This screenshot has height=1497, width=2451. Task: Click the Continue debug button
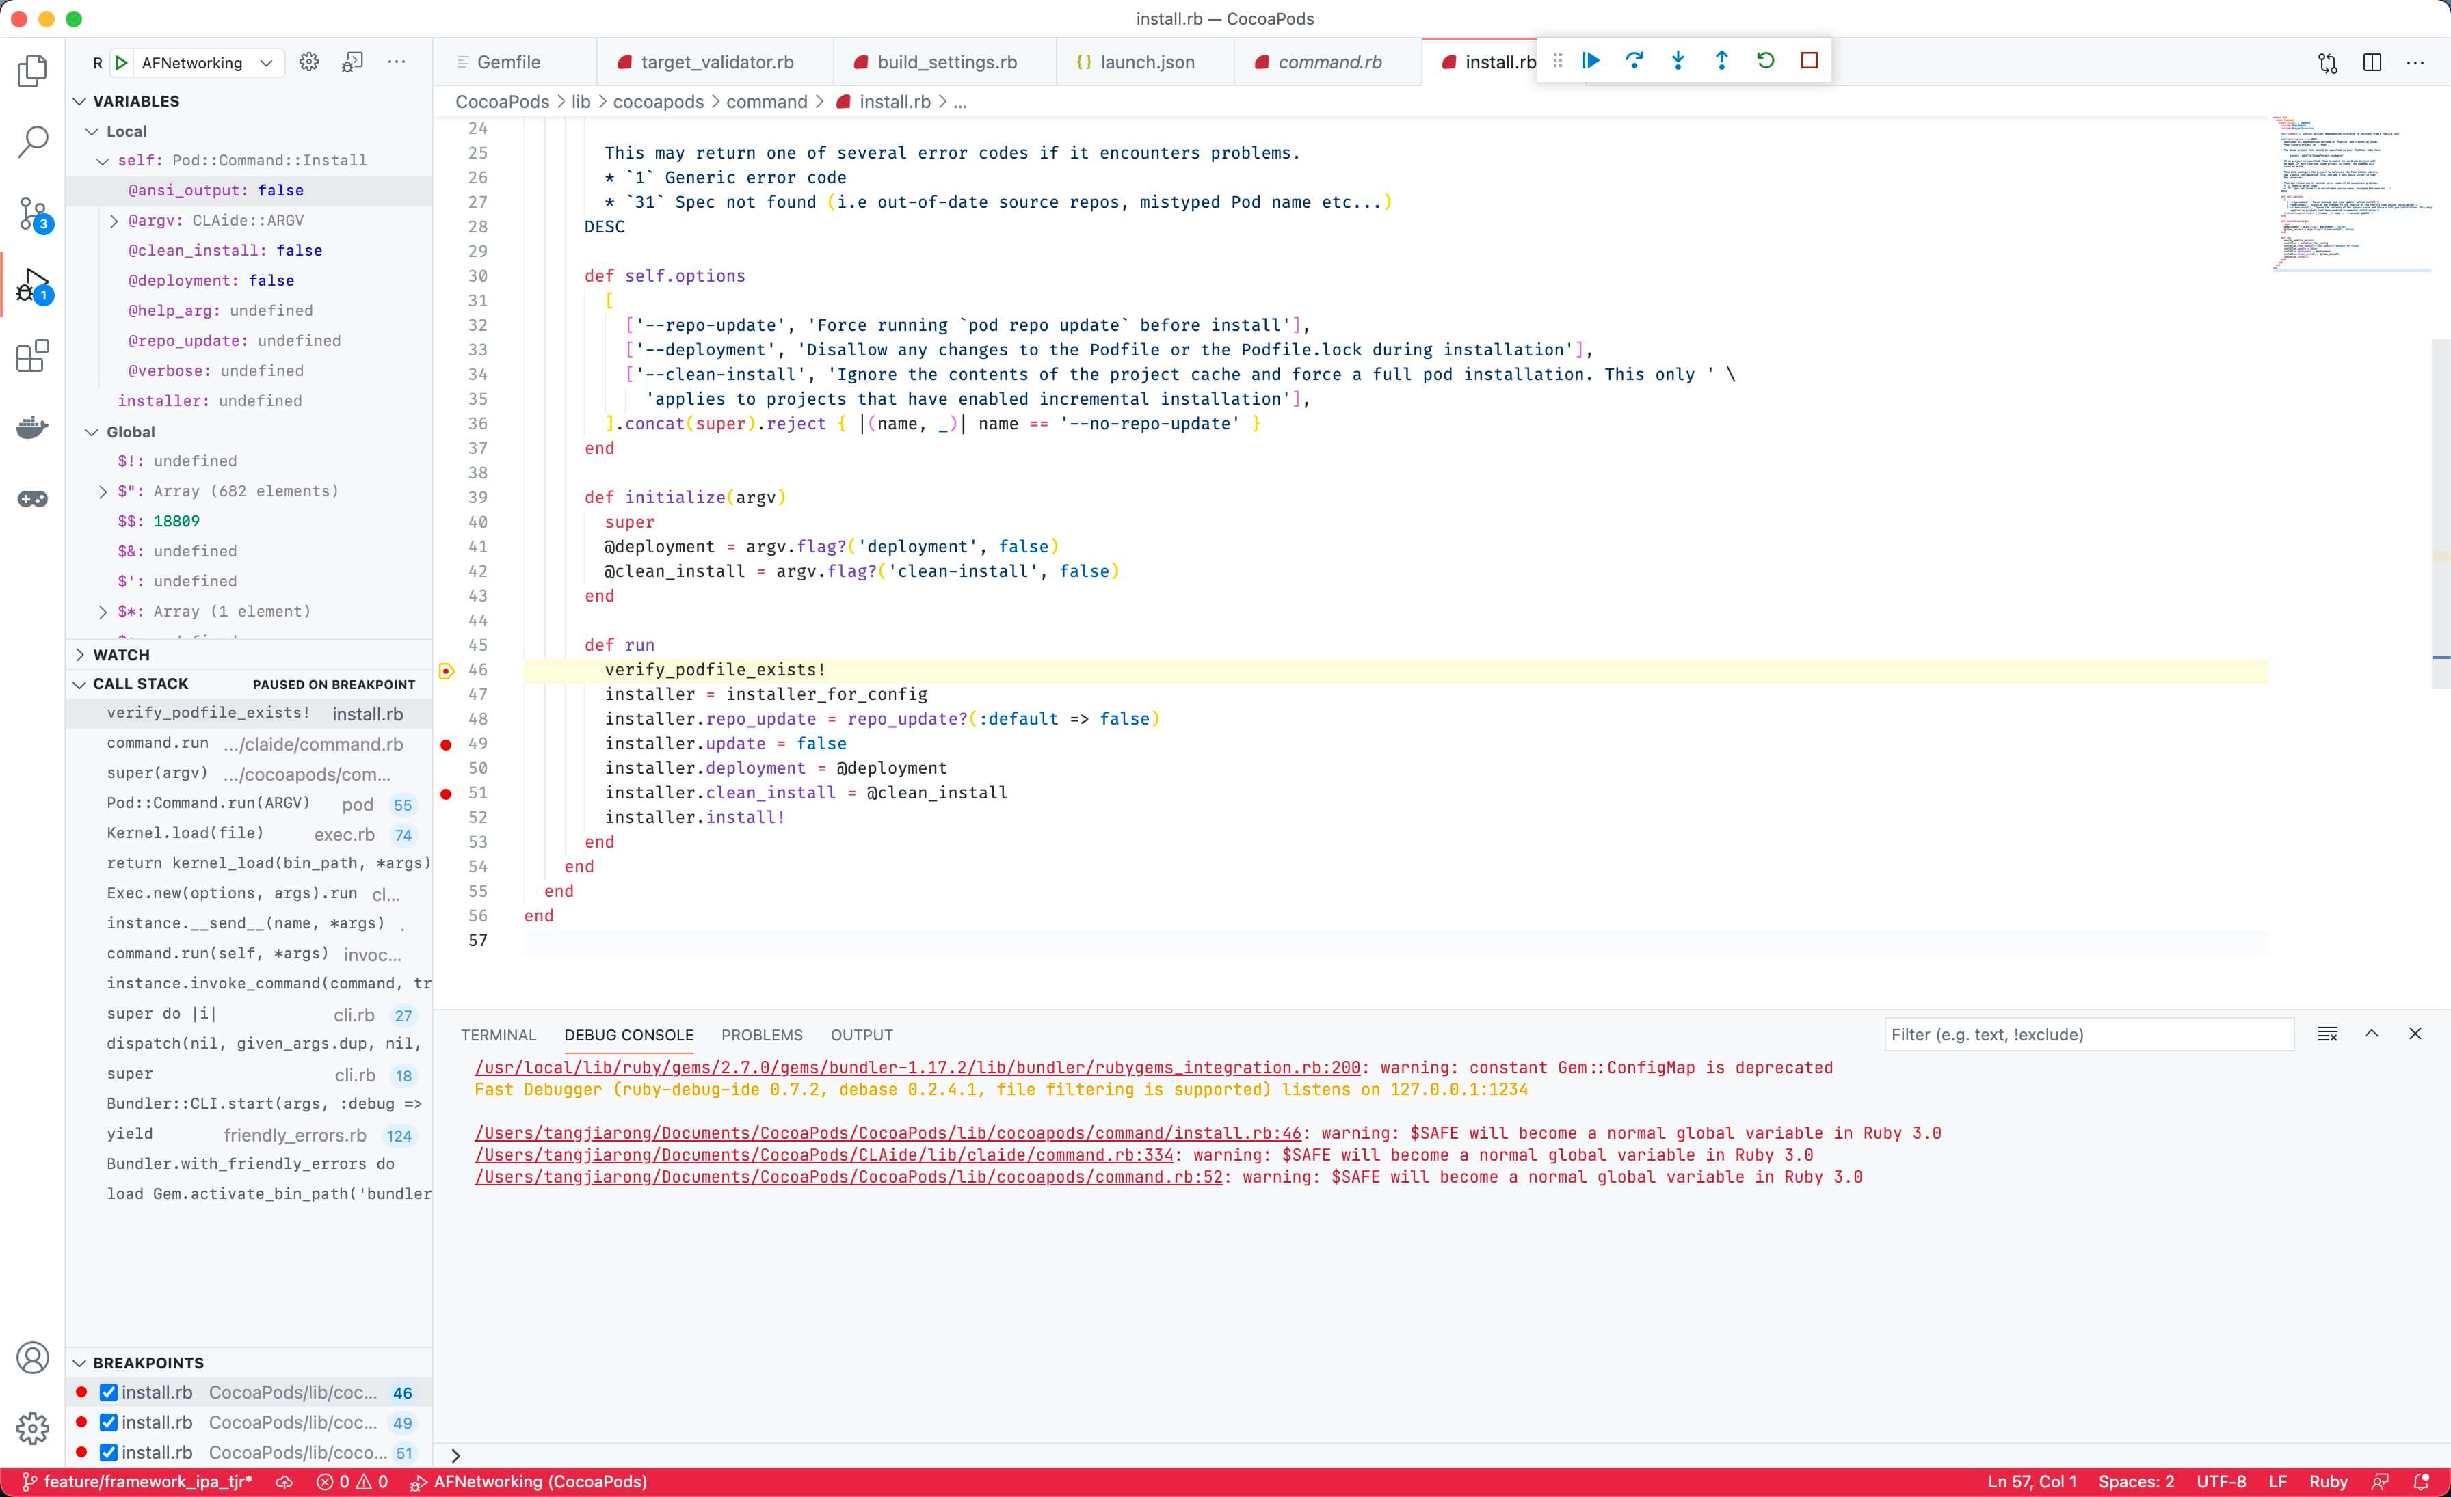(x=1591, y=61)
